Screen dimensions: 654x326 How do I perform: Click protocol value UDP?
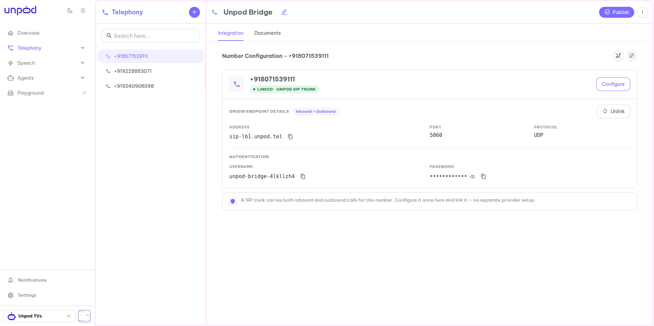(539, 135)
